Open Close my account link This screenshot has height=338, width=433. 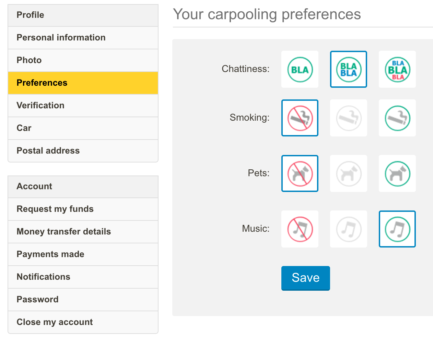pos(55,322)
